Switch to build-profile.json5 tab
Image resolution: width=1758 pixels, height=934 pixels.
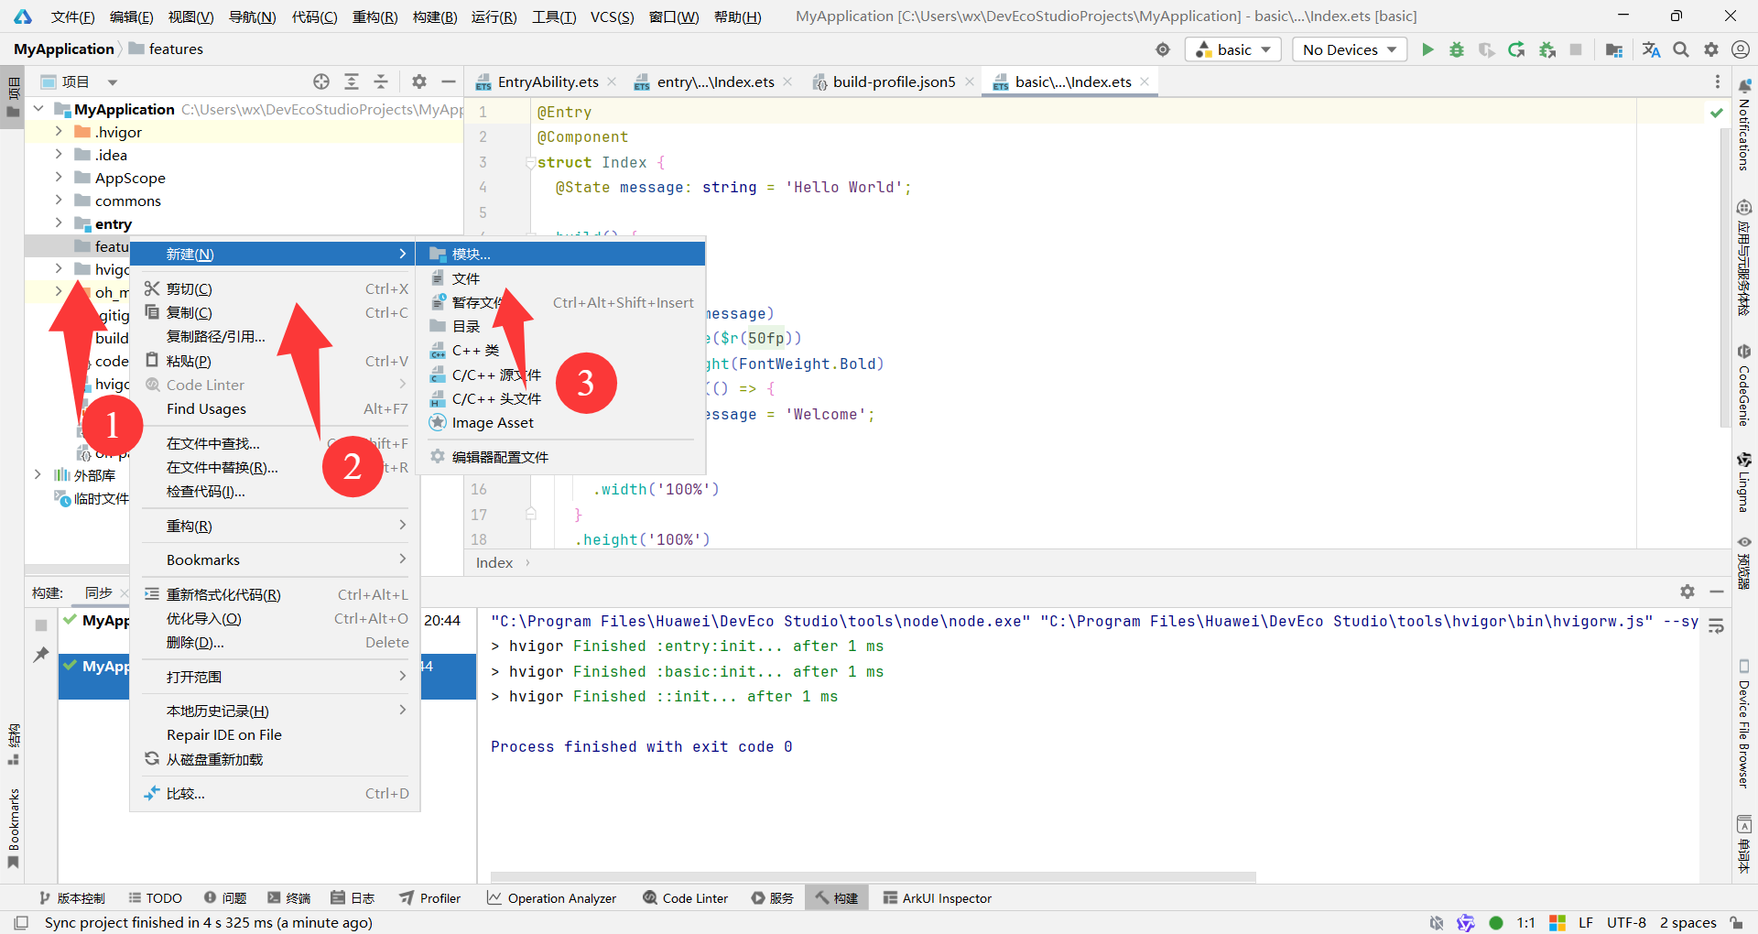(894, 81)
